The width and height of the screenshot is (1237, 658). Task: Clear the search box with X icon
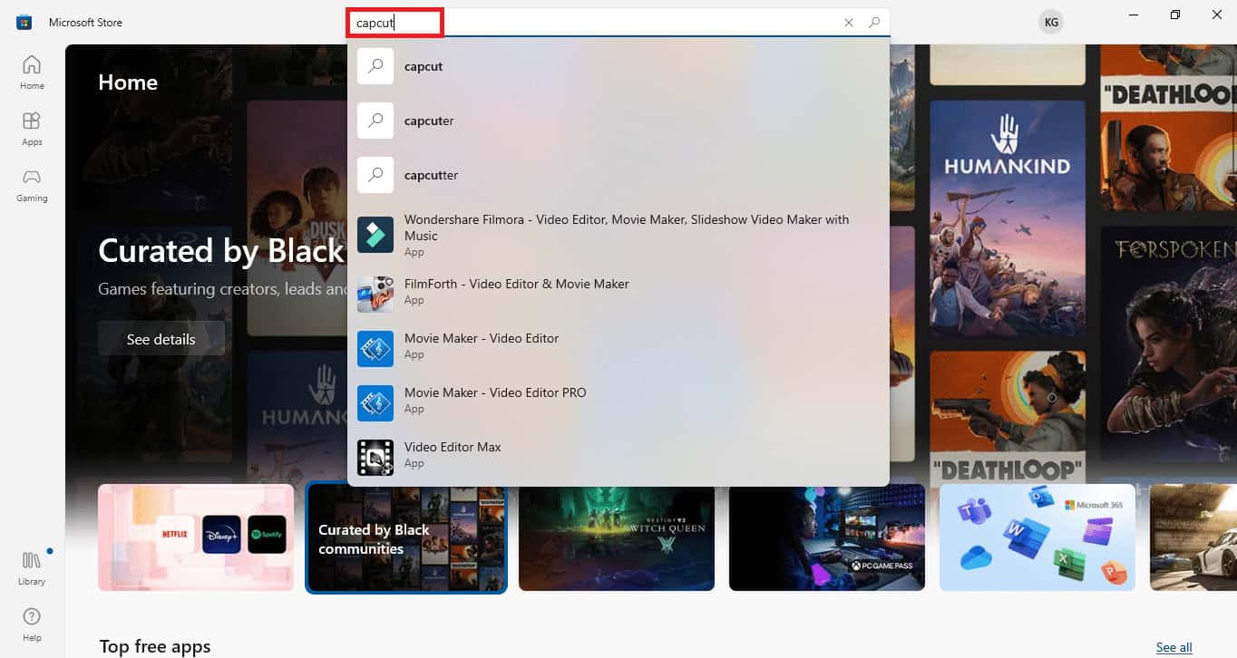[849, 23]
